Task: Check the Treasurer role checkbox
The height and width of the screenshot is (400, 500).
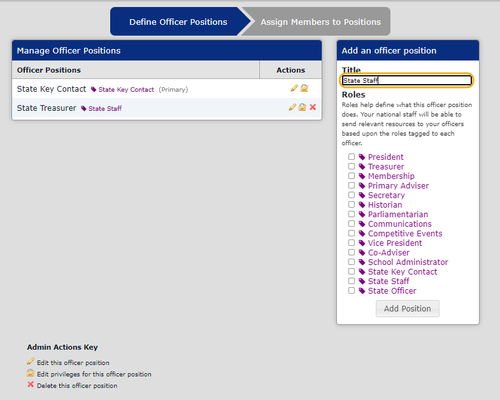Action: (352, 166)
